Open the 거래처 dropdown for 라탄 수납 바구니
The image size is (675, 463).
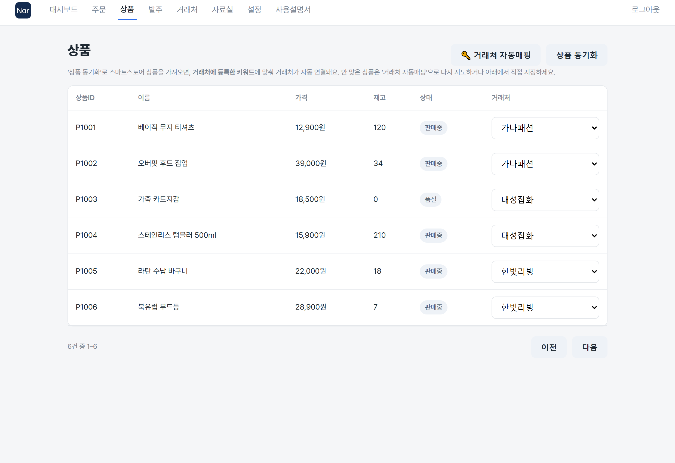[545, 272]
